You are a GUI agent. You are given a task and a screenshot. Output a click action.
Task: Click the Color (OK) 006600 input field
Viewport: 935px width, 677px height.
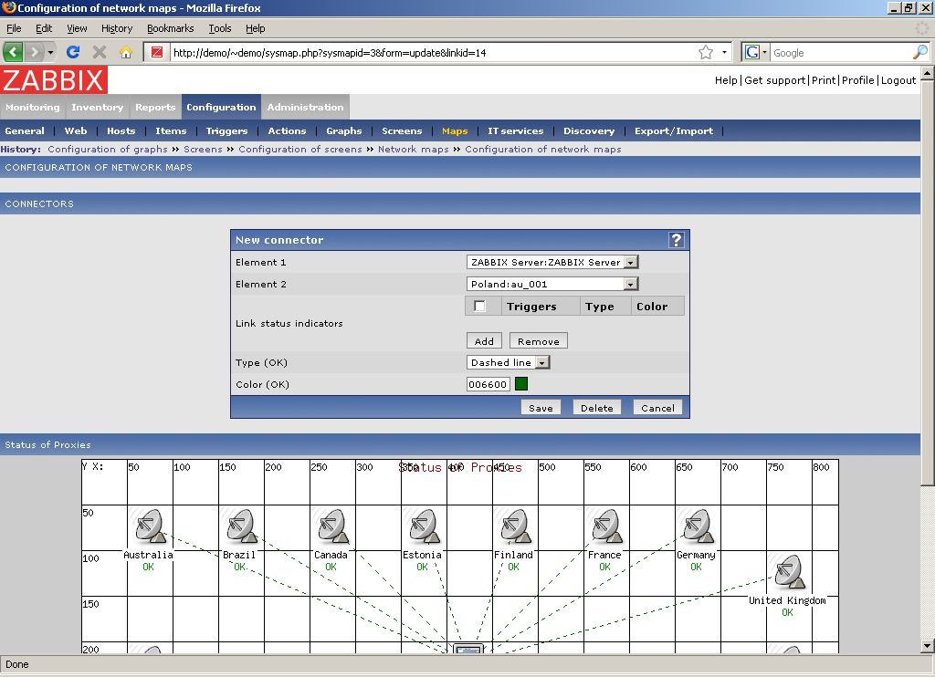[x=488, y=384]
